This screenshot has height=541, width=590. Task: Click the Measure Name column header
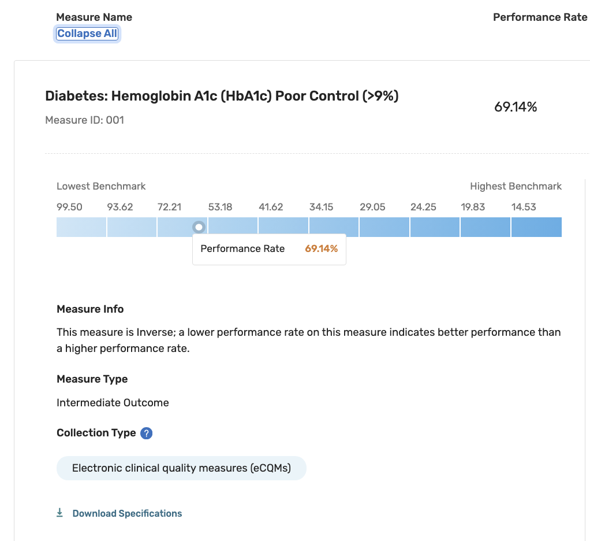click(x=94, y=17)
